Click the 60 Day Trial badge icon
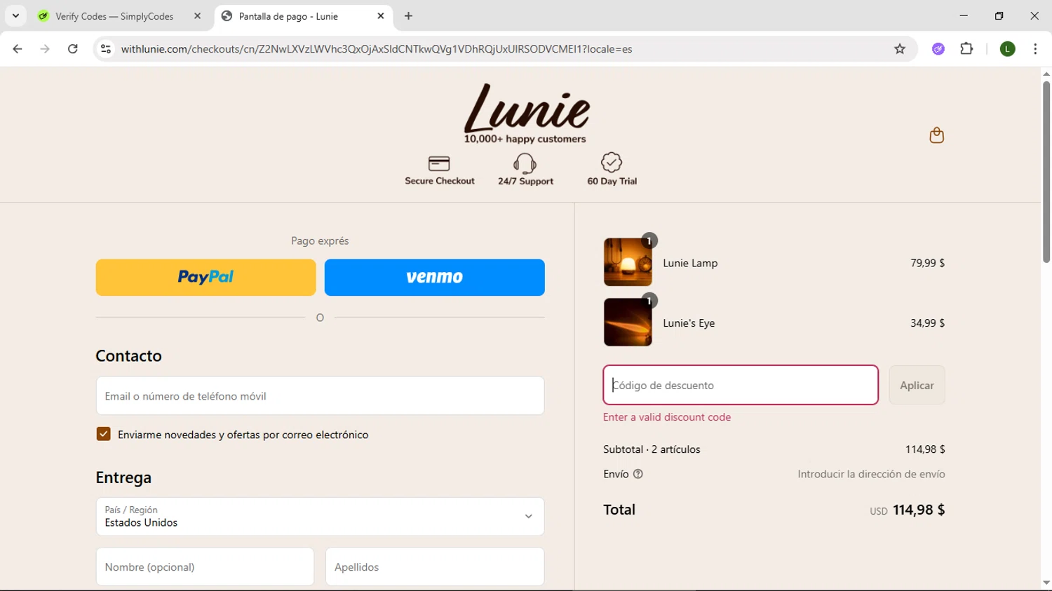Screen dimensions: 1052x591 click(612, 162)
